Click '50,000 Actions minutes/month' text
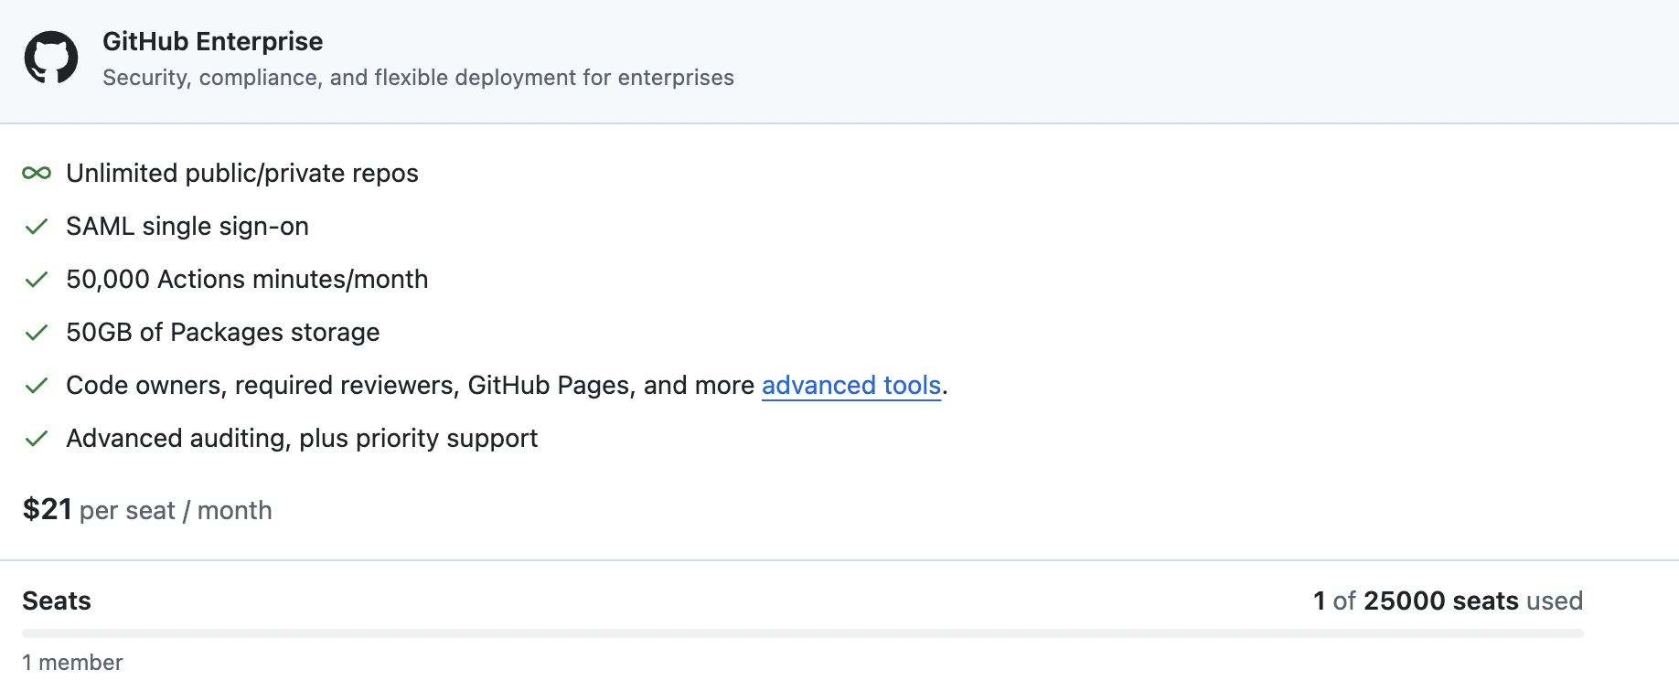The height and width of the screenshot is (691, 1679). [x=247, y=279]
